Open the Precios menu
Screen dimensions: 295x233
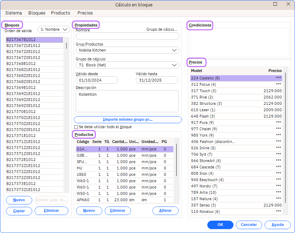pos(85,13)
